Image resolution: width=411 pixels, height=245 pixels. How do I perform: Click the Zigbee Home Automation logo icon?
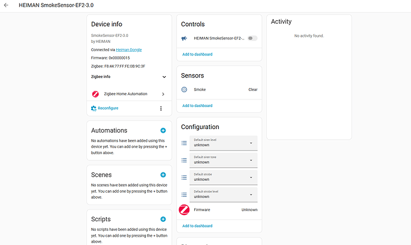[x=95, y=94]
